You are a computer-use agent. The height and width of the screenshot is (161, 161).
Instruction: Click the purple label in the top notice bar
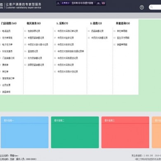(x=65, y=3)
